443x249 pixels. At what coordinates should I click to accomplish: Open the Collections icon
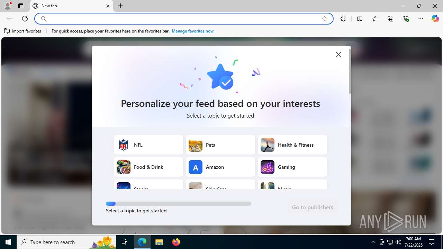pos(390,19)
